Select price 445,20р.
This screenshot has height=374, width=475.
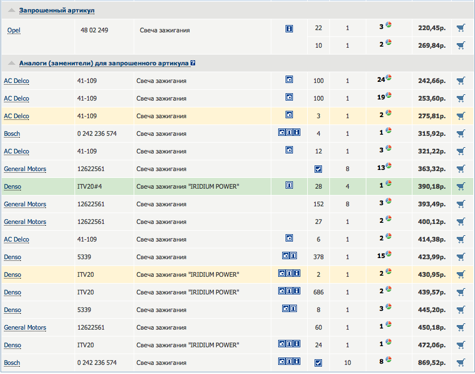coord(432,310)
